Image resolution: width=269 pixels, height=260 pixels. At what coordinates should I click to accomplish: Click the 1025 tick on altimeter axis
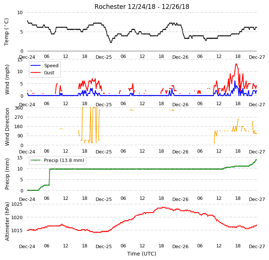click(x=17, y=204)
